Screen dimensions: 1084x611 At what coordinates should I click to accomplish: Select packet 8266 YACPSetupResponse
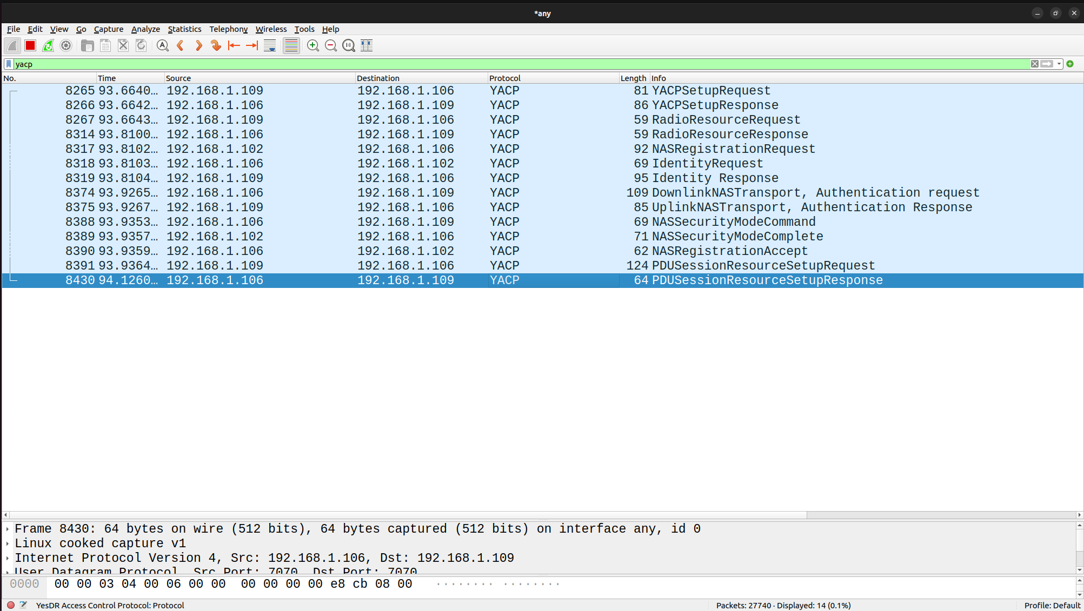pos(543,105)
